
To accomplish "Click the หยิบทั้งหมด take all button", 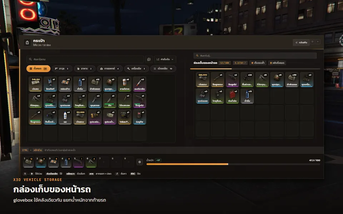I will coord(277,63).
